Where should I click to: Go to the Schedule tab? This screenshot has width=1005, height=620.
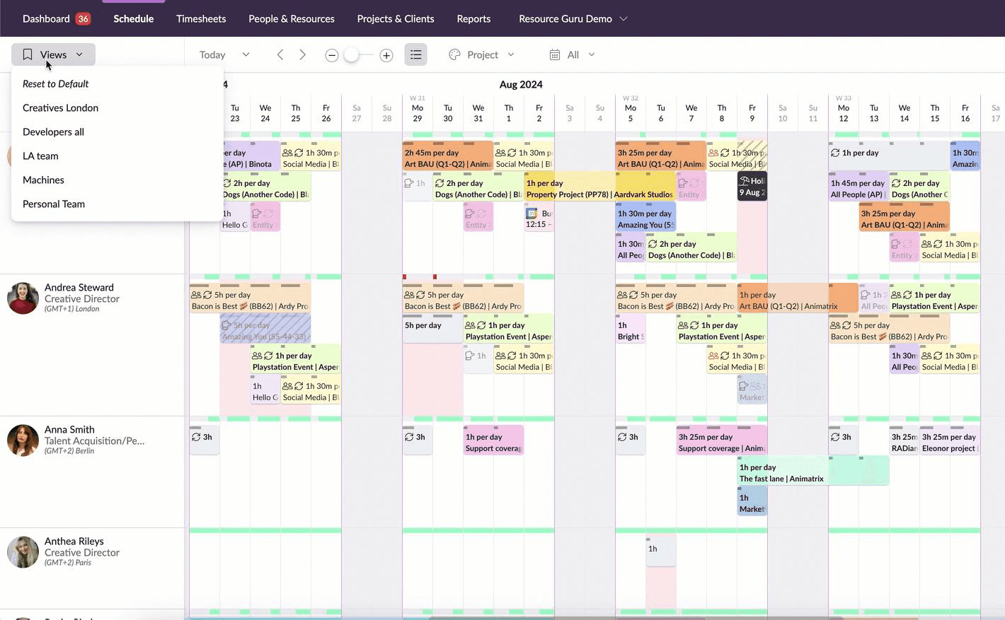133,18
